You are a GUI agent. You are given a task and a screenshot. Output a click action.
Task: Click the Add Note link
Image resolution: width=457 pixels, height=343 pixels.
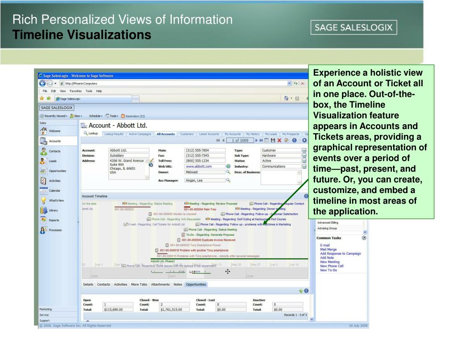327,258
